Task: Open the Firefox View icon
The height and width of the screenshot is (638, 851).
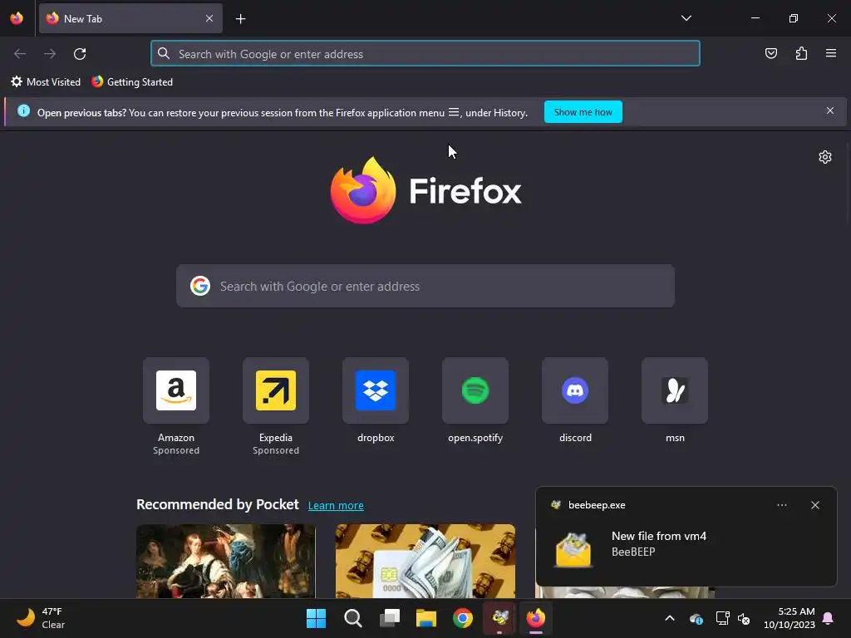Action: [17, 18]
